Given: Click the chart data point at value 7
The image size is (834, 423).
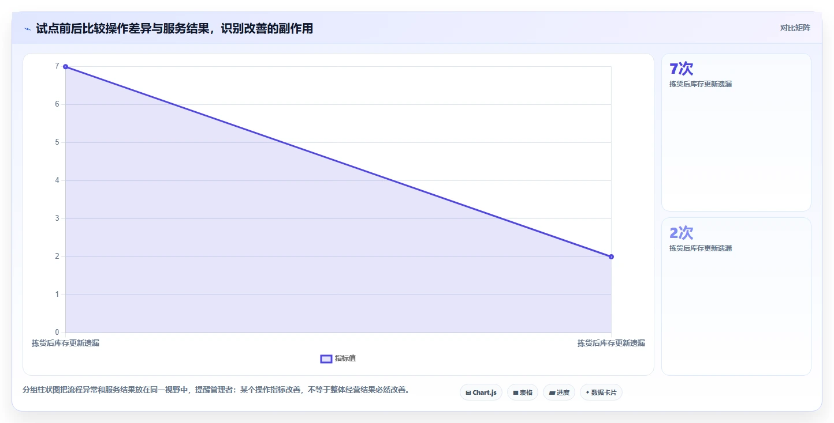Looking at the screenshot, I should coord(65,67).
